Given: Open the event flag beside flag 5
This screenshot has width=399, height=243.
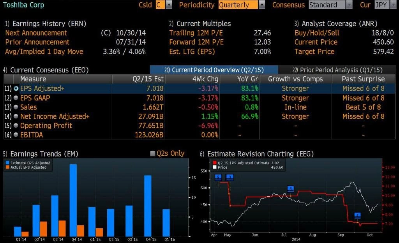Looking at the screenshot, I should coord(230,177).
